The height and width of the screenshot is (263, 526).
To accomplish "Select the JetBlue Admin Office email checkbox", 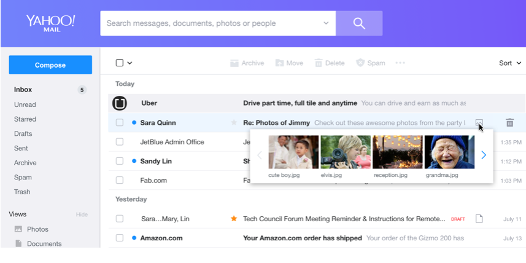I will (120, 142).
